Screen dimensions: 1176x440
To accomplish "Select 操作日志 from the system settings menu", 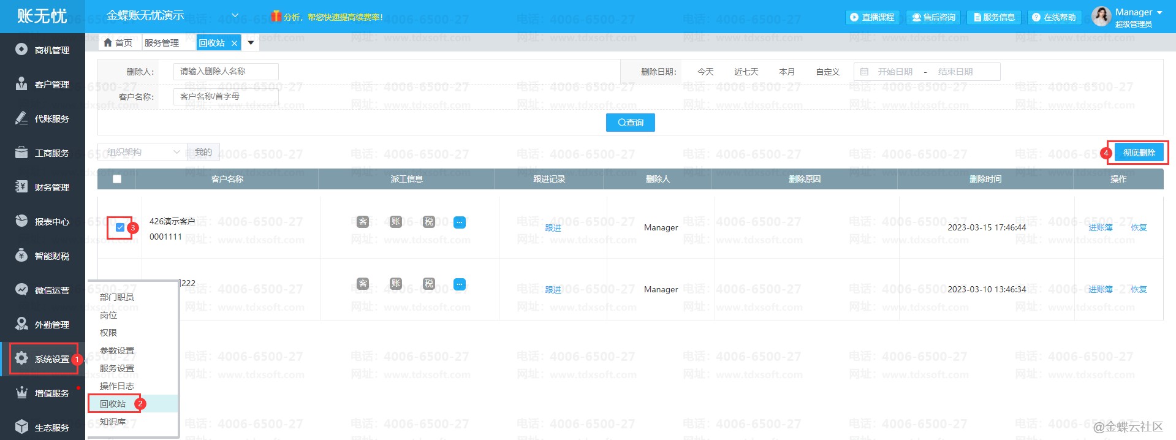I will [116, 386].
